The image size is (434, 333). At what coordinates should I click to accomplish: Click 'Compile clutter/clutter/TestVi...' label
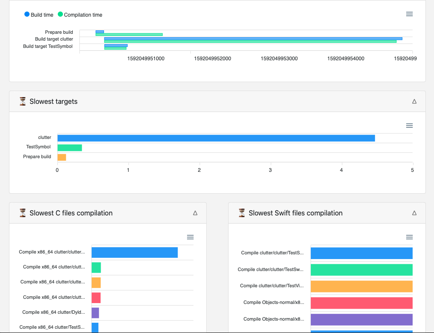pyautogui.click(x=272, y=286)
